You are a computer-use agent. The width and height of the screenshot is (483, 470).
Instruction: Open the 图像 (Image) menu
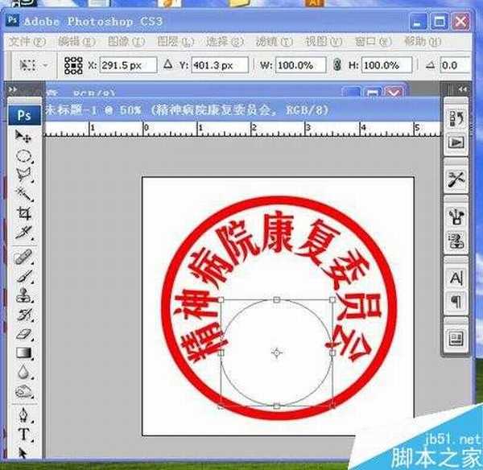(x=126, y=42)
